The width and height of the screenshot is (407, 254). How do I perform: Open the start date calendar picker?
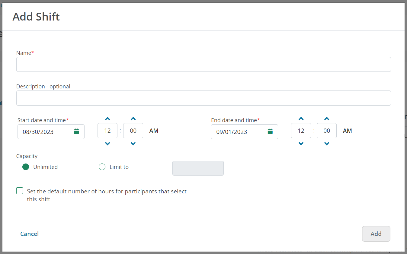pyautogui.click(x=77, y=132)
